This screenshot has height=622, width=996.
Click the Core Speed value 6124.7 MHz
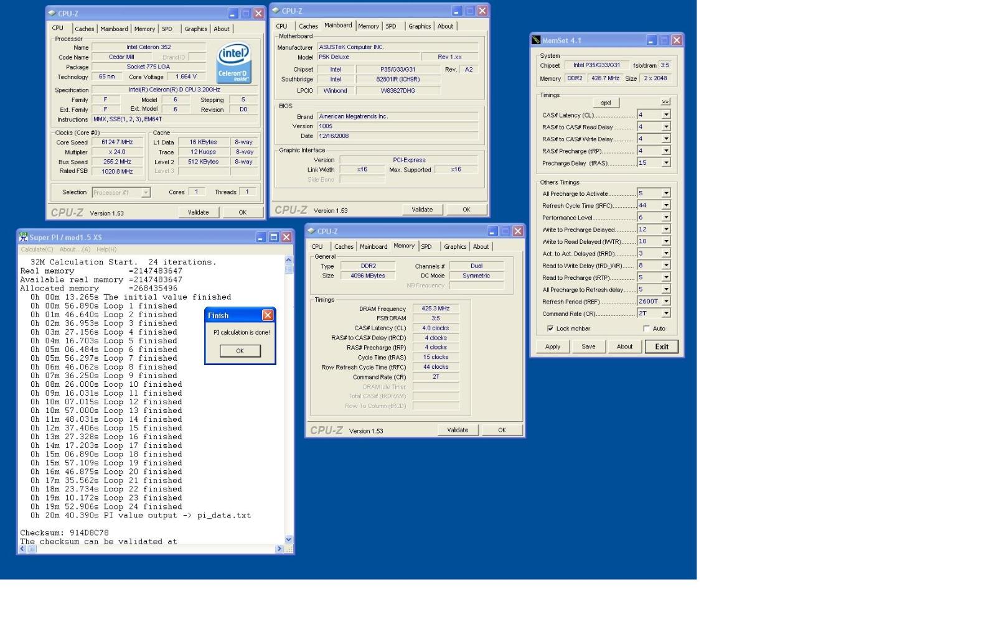click(118, 142)
